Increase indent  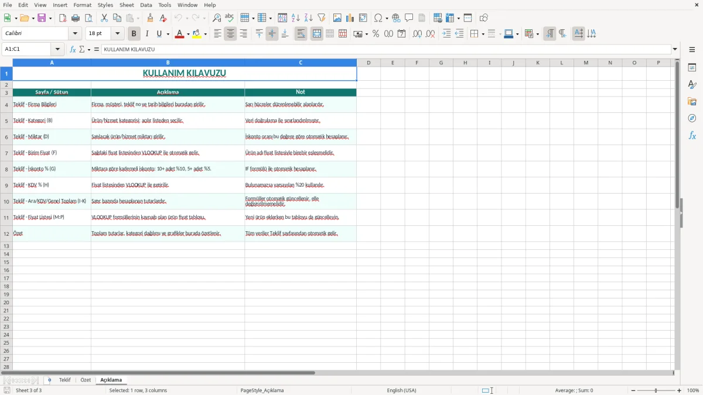[x=446, y=34]
